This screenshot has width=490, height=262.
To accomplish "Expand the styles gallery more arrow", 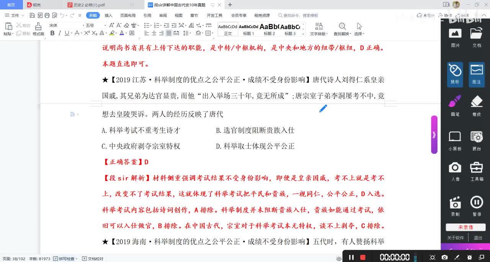I will coord(304,34).
